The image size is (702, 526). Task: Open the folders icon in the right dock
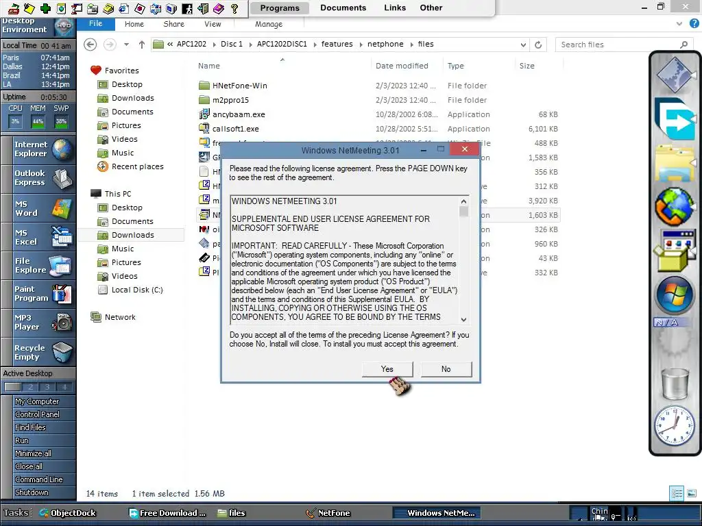pos(675,162)
